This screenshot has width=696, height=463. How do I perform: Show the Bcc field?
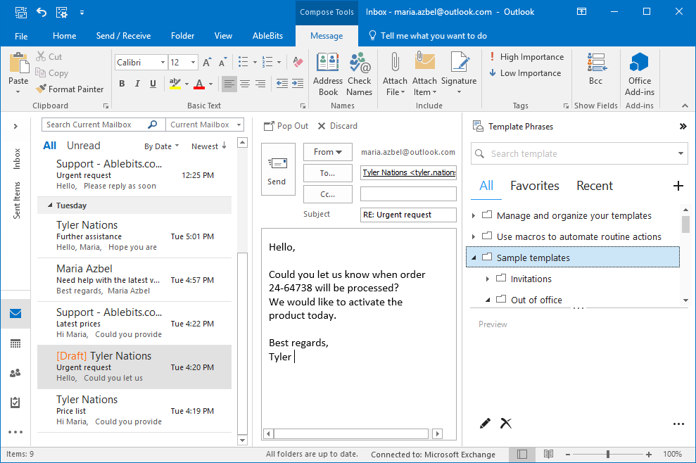(x=595, y=69)
